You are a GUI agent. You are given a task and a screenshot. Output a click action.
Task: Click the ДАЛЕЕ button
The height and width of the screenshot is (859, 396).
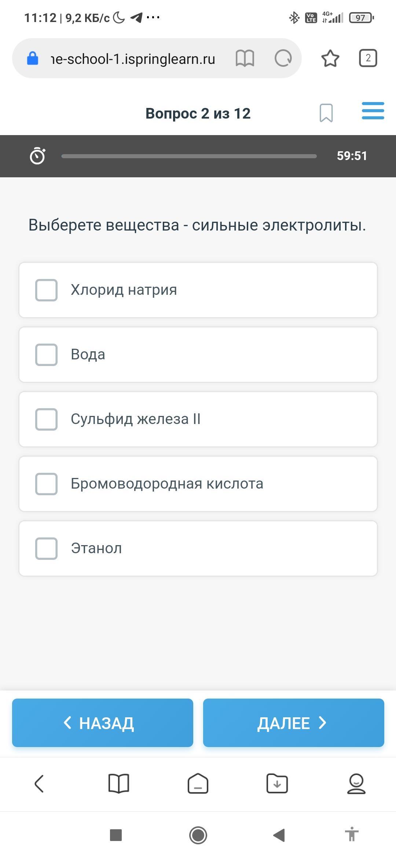pos(294,723)
